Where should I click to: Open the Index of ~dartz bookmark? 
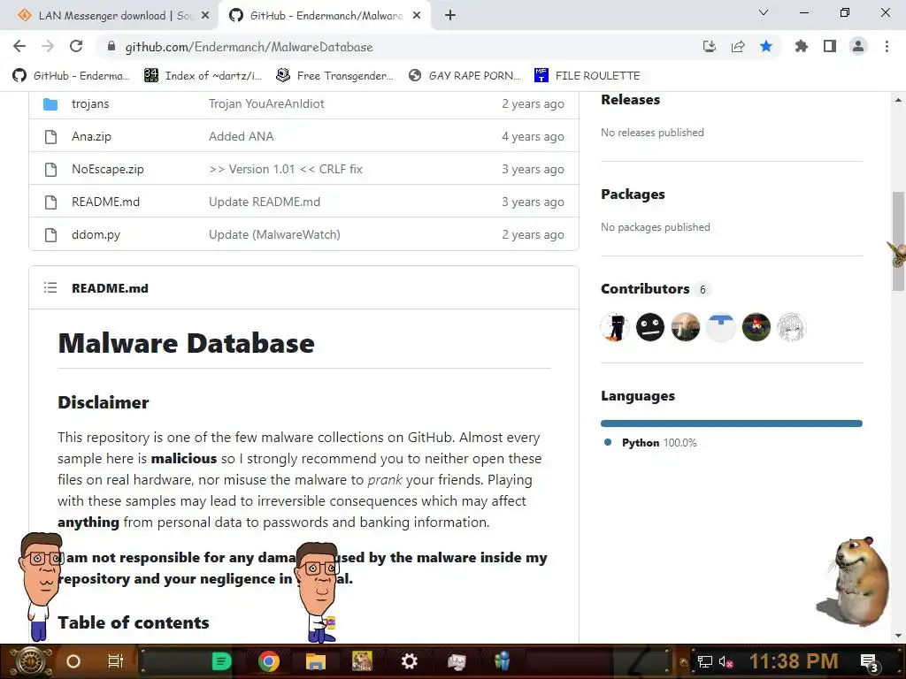203,76
